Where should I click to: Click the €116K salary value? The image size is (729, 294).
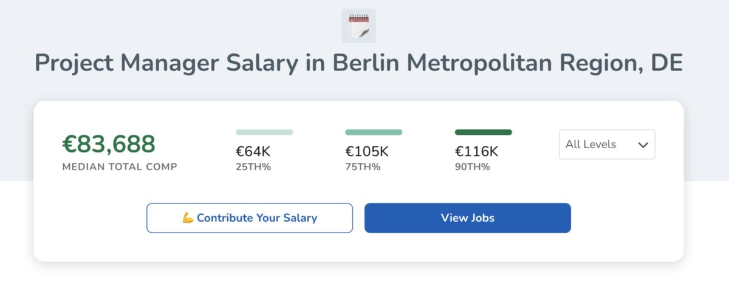[476, 151]
